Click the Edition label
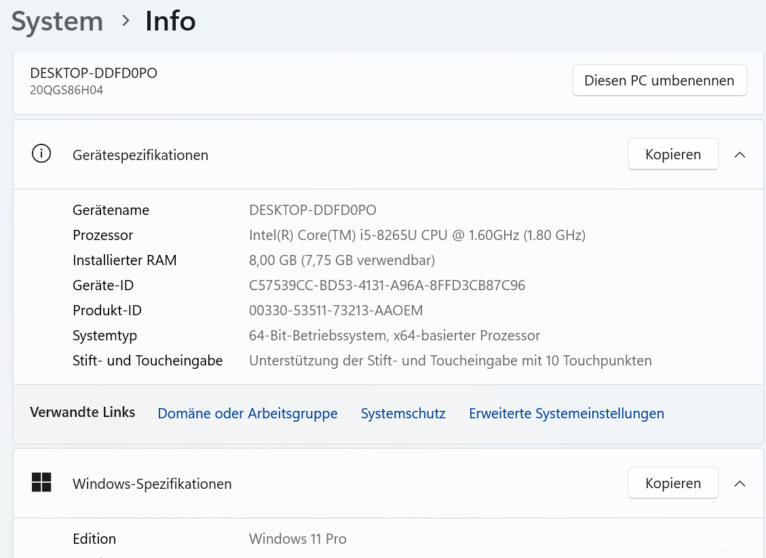This screenshot has height=558, width=766. point(94,539)
